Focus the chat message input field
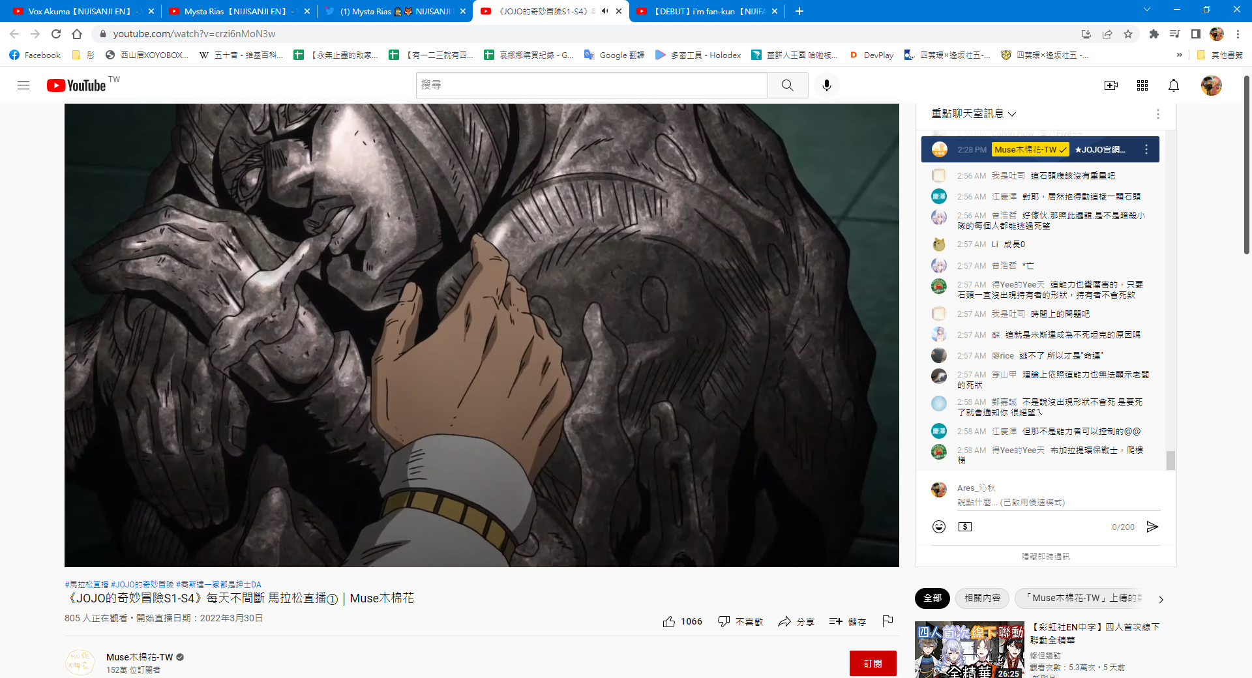The height and width of the screenshot is (678, 1252). point(1058,503)
